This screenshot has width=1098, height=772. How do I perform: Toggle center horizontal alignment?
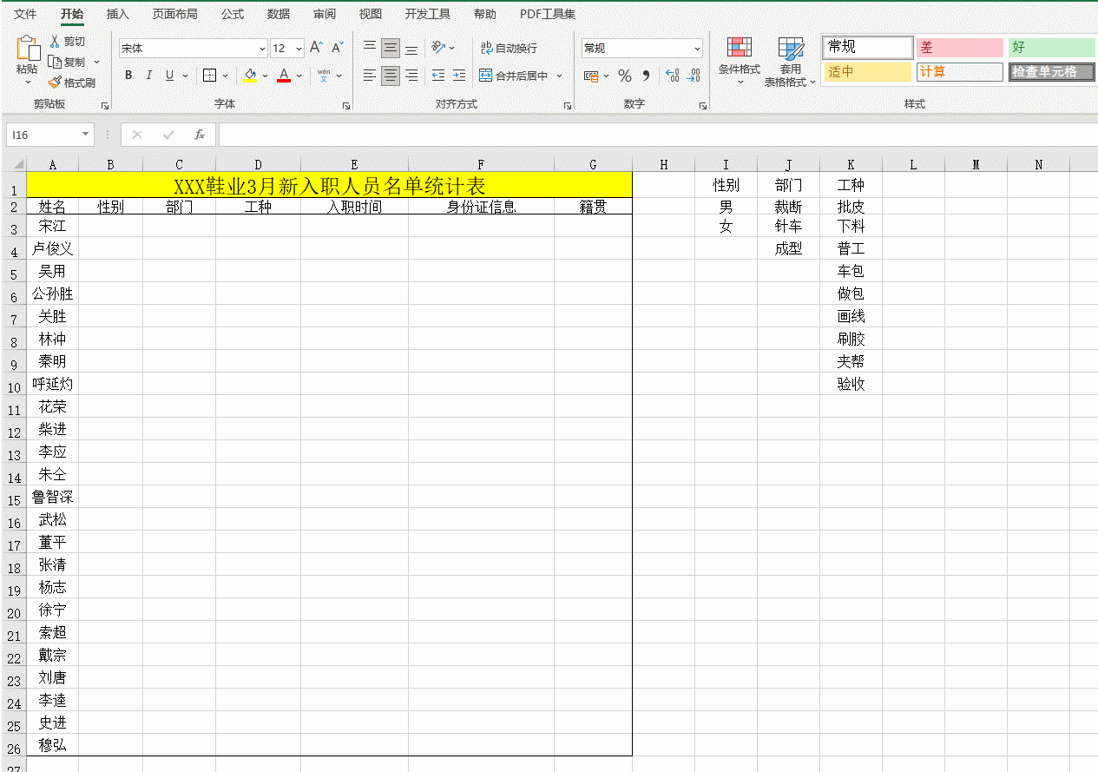(x=391, y=76)
